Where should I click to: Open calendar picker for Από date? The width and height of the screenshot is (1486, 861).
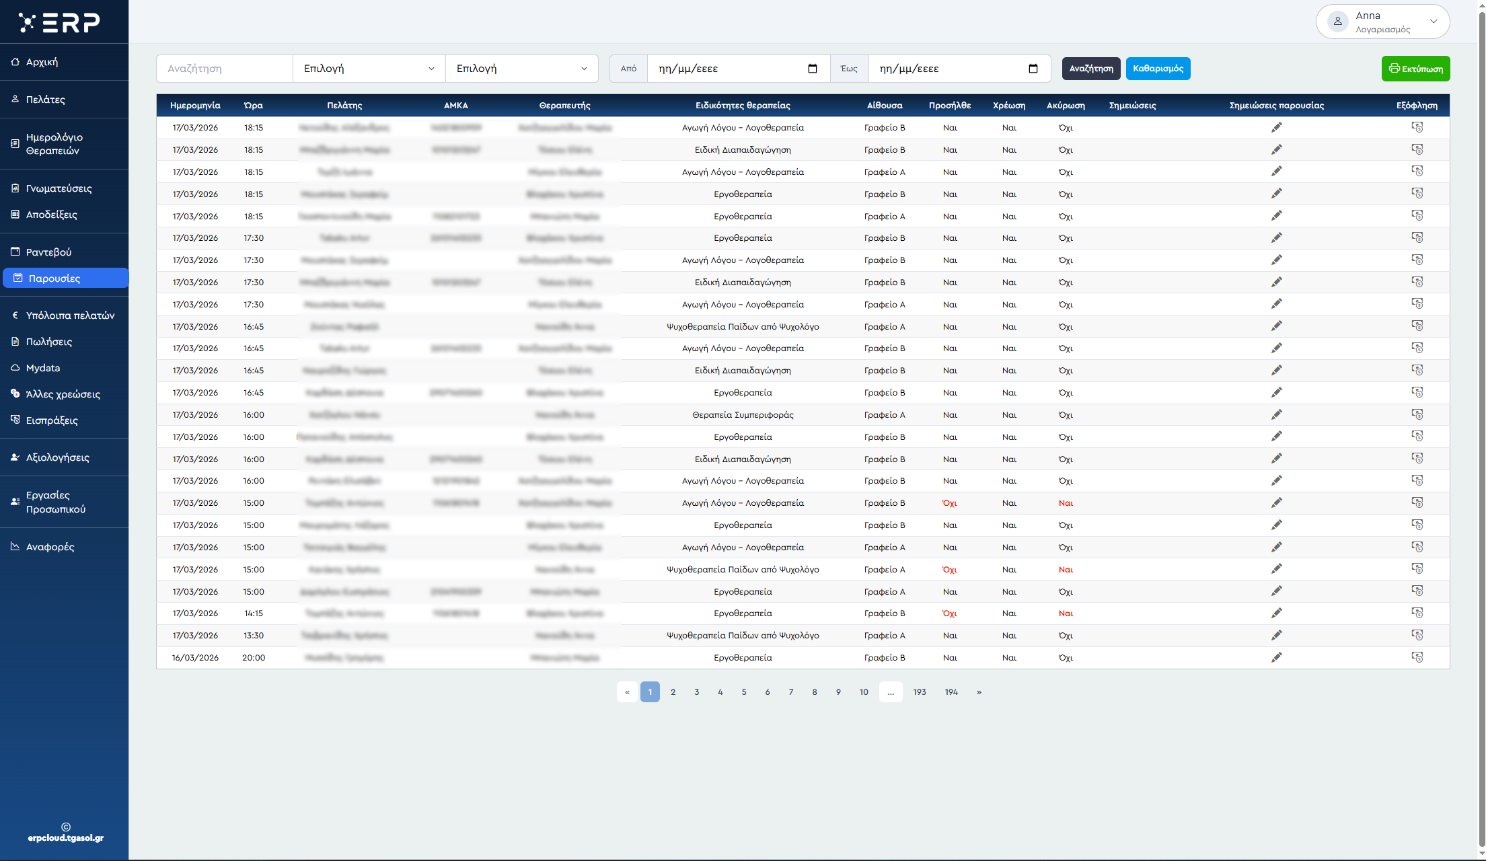pos(813,69)
